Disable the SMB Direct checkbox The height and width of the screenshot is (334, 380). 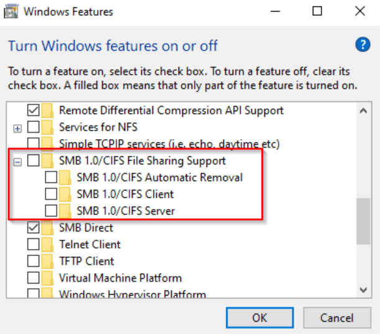pos(34,228)
